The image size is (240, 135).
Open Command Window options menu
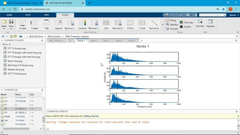[x=237, y=111]
